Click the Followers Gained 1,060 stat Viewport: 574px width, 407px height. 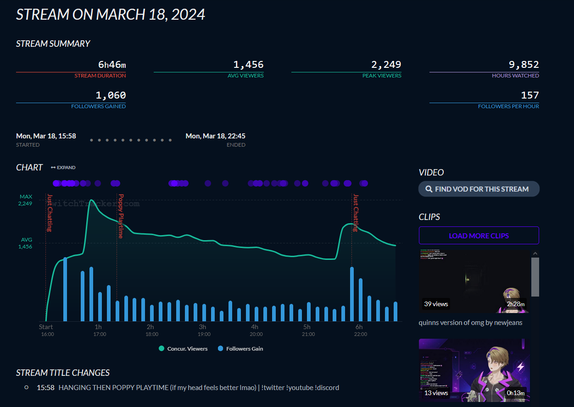pyautogui.click(x=111, y=95)
